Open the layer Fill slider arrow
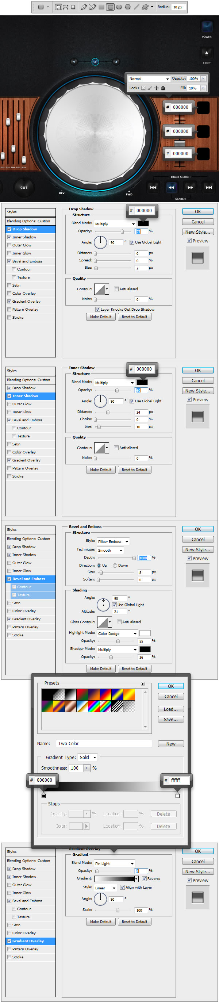Viewport: 219px width, 1004px height. tap(203, 88)
